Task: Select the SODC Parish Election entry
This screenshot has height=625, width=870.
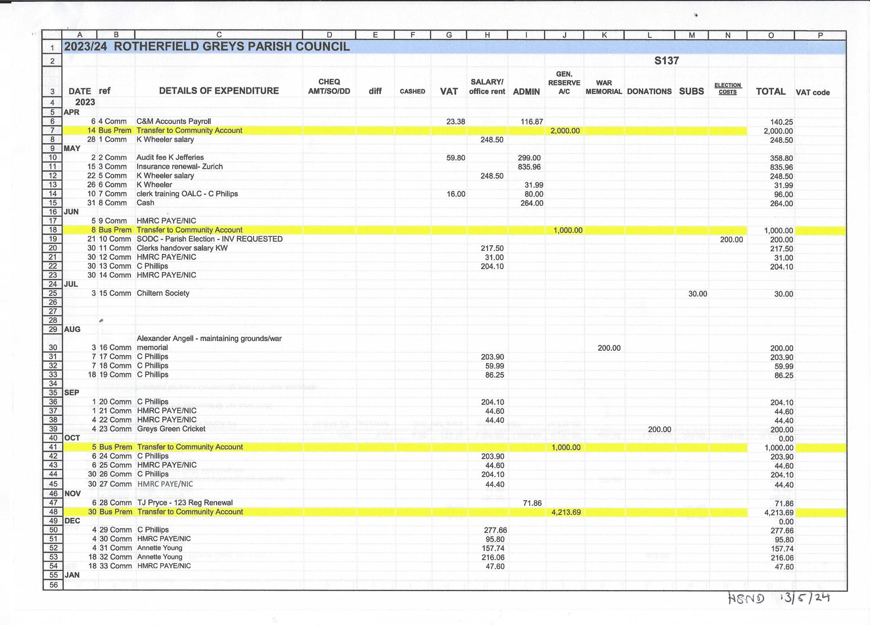Action: [x=209, y=239]
